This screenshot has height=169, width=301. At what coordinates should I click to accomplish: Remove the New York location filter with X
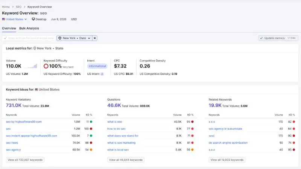(95, 38)
